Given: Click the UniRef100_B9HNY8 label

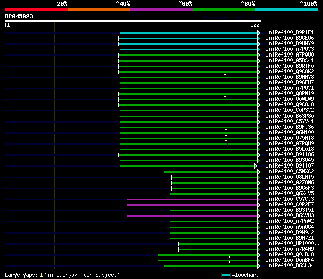Looking at the screenshot, I should pyautogui.click(x=290, y=77).
